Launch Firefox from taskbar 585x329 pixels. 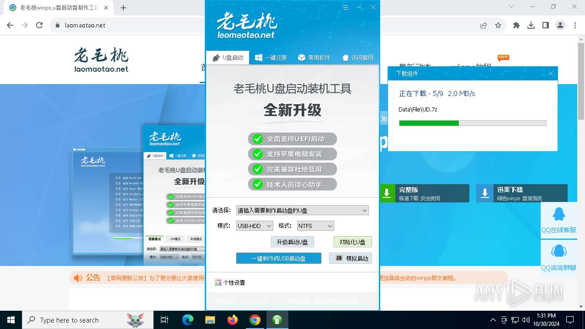pos(233,320)
